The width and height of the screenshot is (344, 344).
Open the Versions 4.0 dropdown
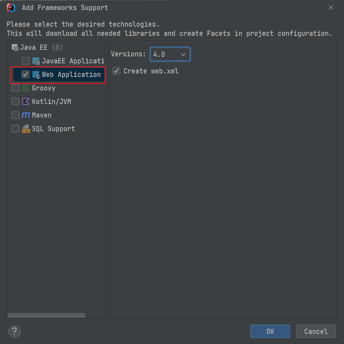click(x=170, y=54)
